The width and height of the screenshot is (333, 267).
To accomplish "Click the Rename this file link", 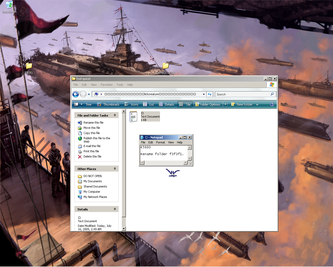I will point(93,123).
